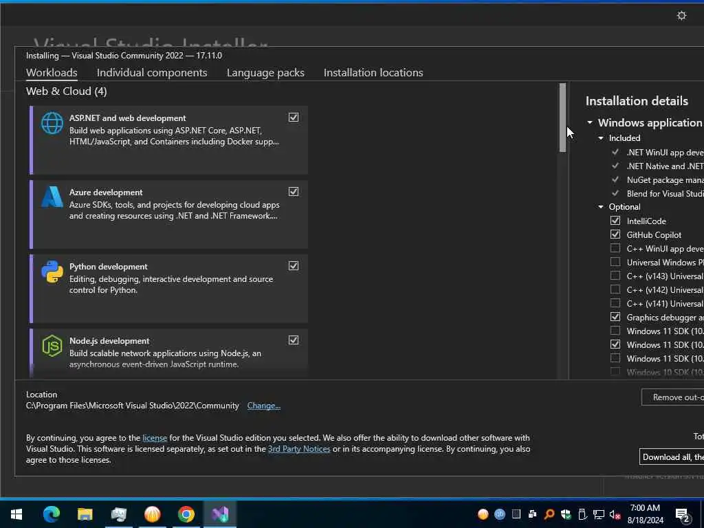Open the license link

click(155, 438)
